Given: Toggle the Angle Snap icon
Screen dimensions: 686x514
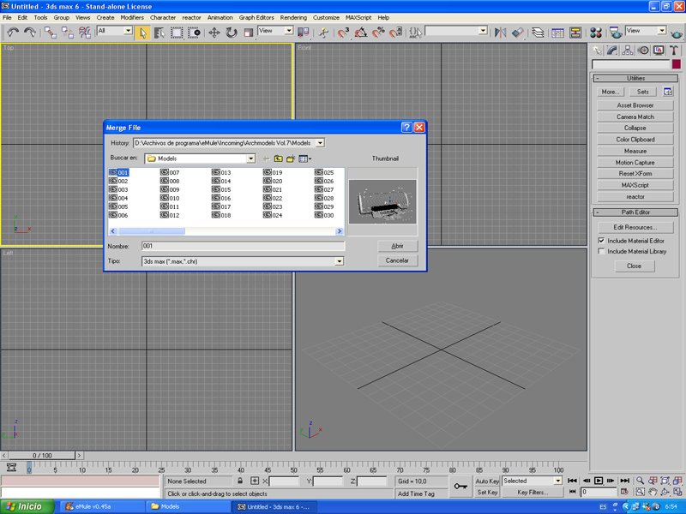Looking at the screenshot, I should [360, 33].
